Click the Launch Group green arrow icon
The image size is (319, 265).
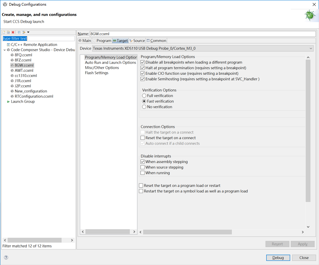pos(9,102)
